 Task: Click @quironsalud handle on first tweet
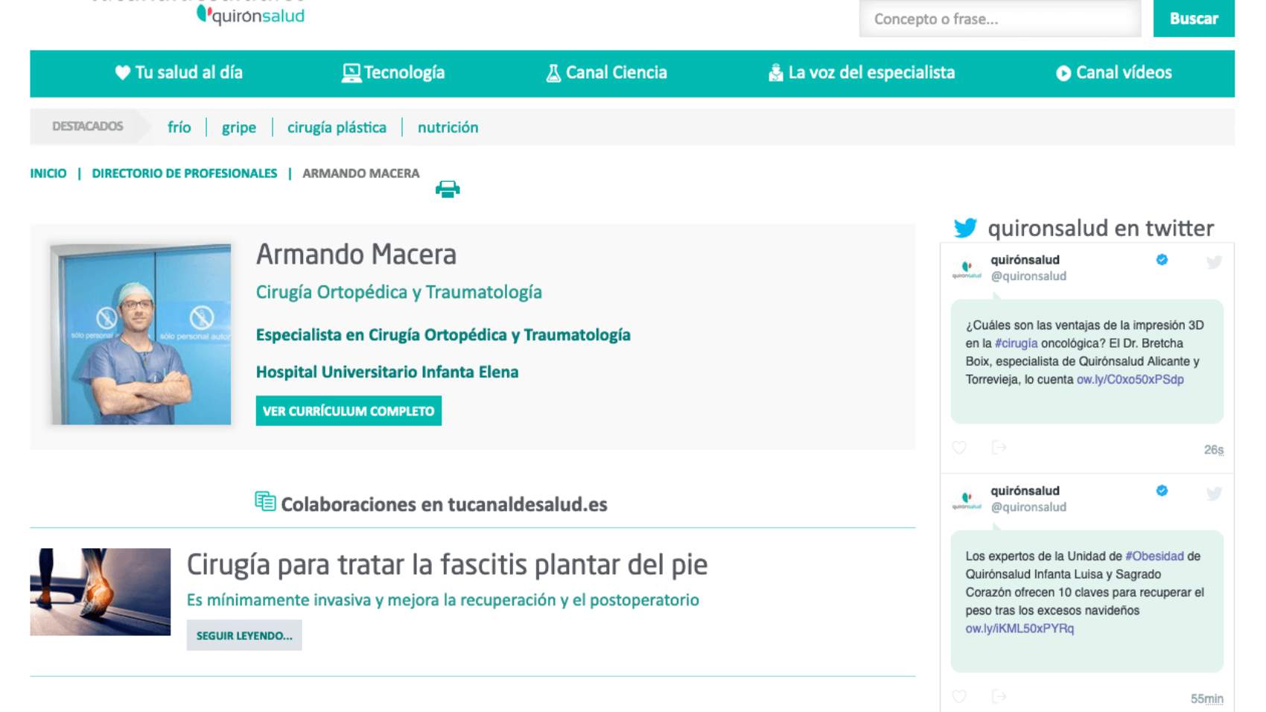point(1028,276)
